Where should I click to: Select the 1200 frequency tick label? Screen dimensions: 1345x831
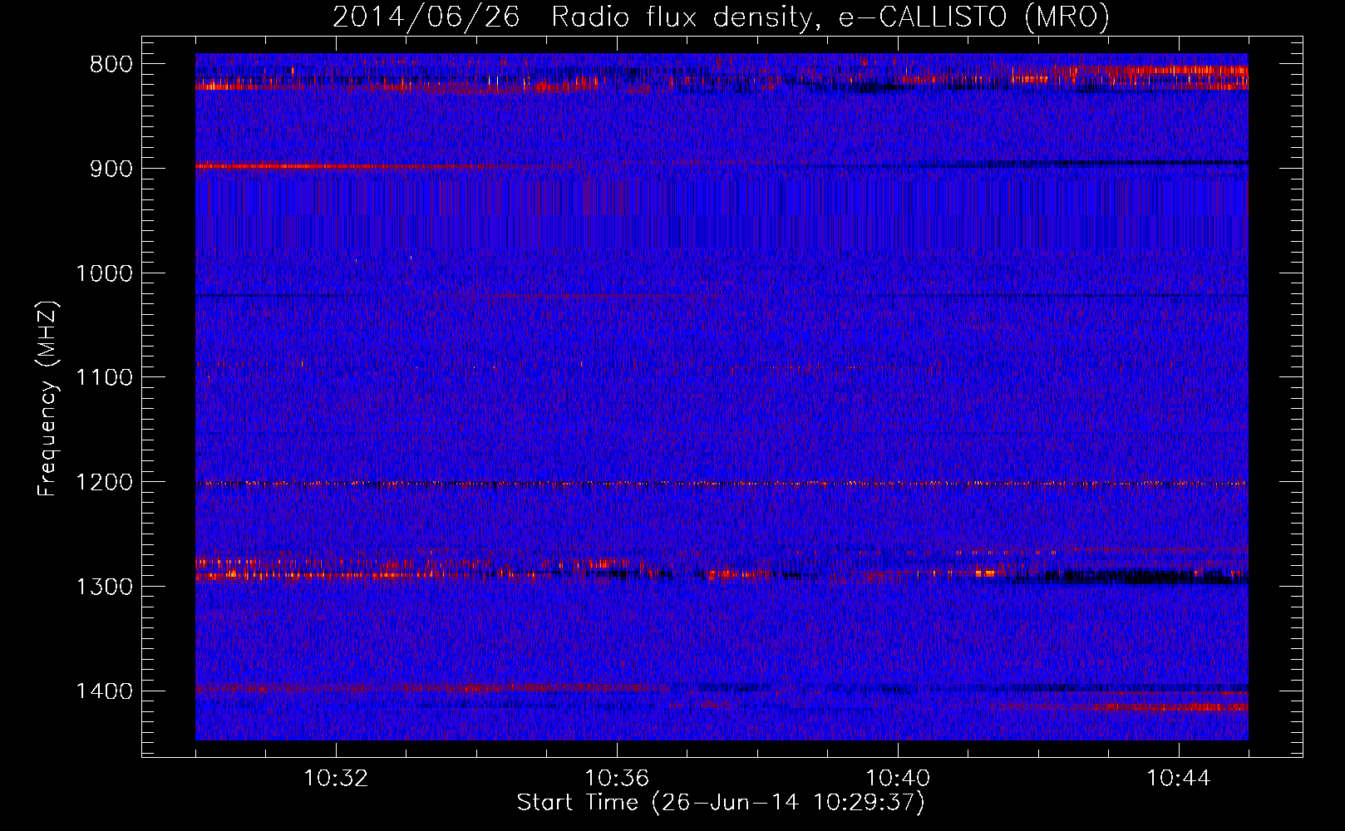click(104, 483)
